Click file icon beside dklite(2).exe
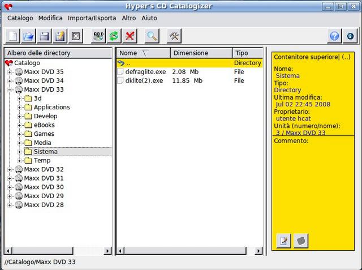 click(120, 80)
